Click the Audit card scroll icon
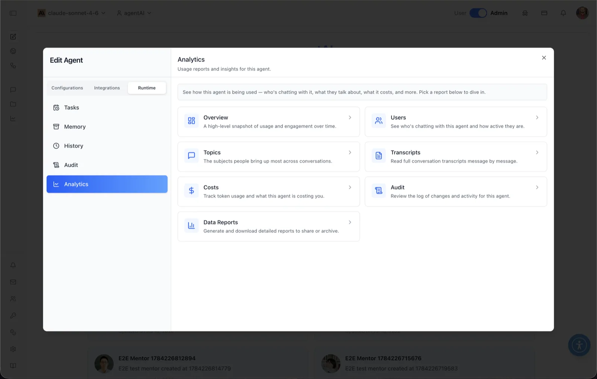 pyautogui.click(x=379, y=191)
